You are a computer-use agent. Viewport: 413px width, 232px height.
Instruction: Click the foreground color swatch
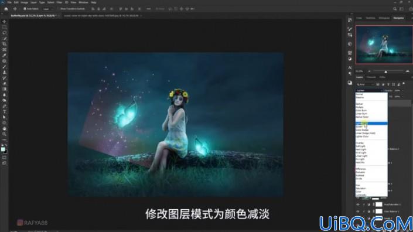click(x=3, y=149)
